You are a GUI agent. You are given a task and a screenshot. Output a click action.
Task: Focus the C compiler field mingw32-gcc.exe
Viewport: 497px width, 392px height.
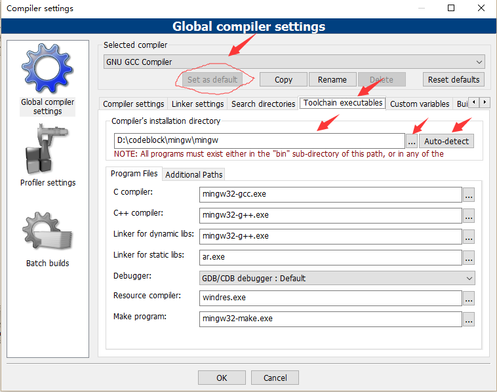coord(330,194)
